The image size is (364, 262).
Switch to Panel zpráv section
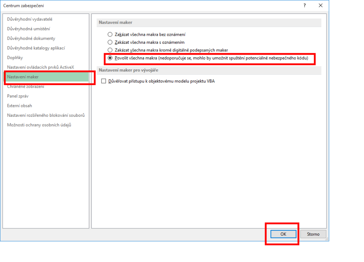[x=18, y=96]
